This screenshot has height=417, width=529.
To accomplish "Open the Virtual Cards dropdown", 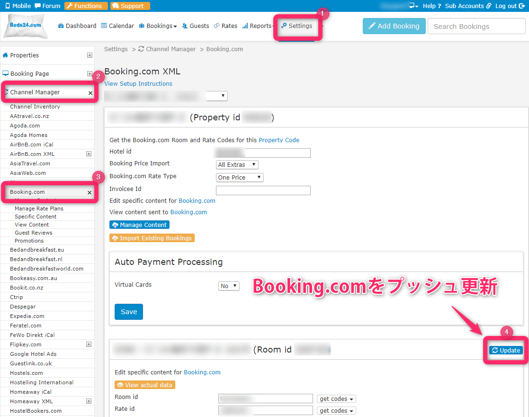I will click(x=229, y=286).
